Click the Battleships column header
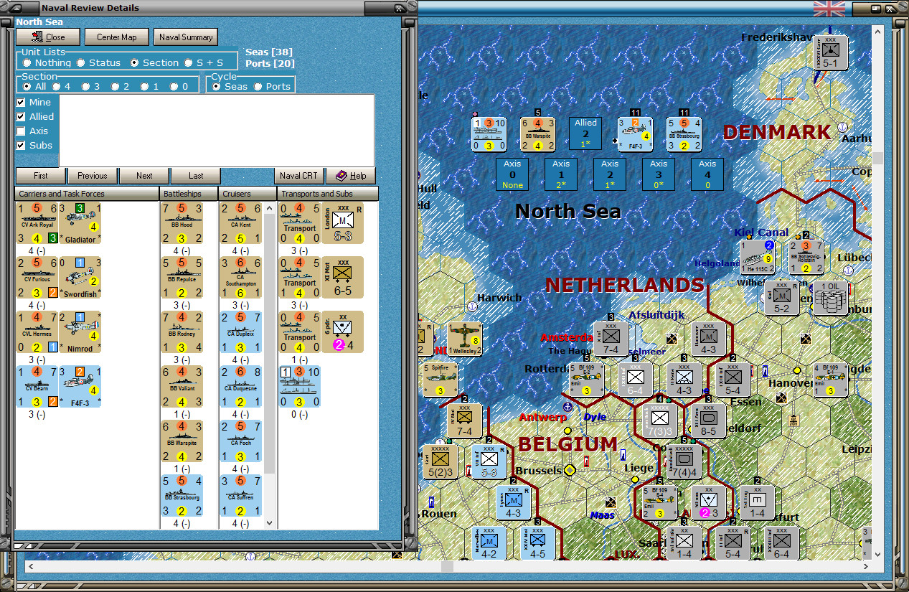The width and height of the screenshot is (909, 592). (183, 193)
